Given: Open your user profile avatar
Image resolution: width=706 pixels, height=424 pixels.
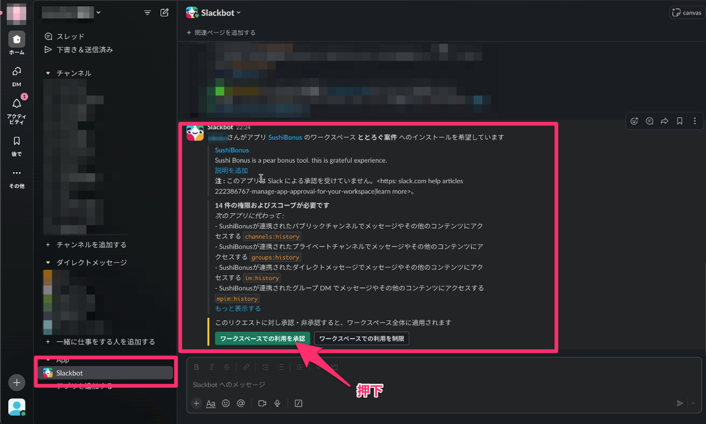Looking at the screenshot, I should pyautogui.click(x=17, y=407).
